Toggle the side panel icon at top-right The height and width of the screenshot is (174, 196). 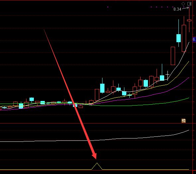[189, 4]
